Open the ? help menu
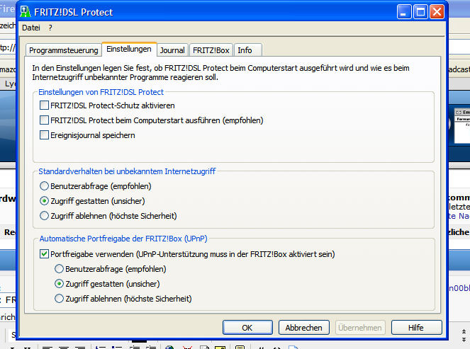Image resolution: width=470 pixels, height=349 pixels. coord(50,28)
